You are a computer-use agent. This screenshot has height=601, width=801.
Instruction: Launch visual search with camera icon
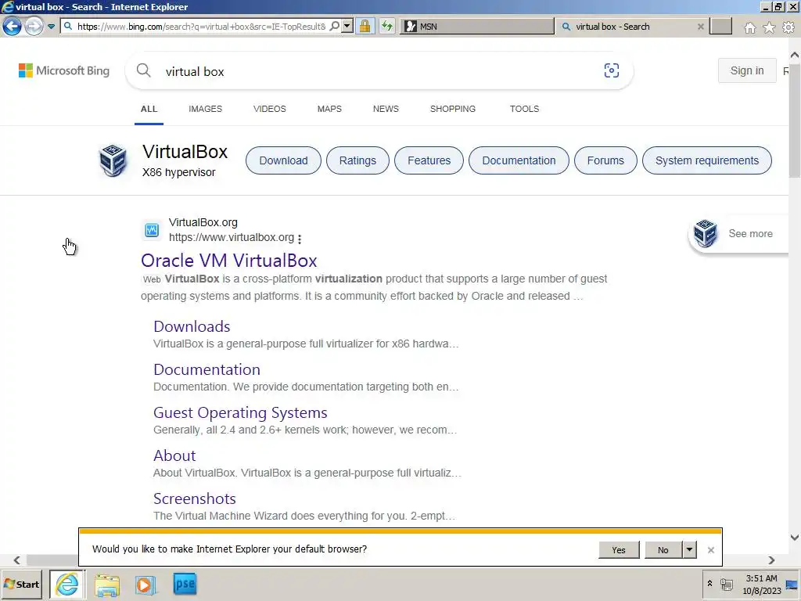point(612,70)
